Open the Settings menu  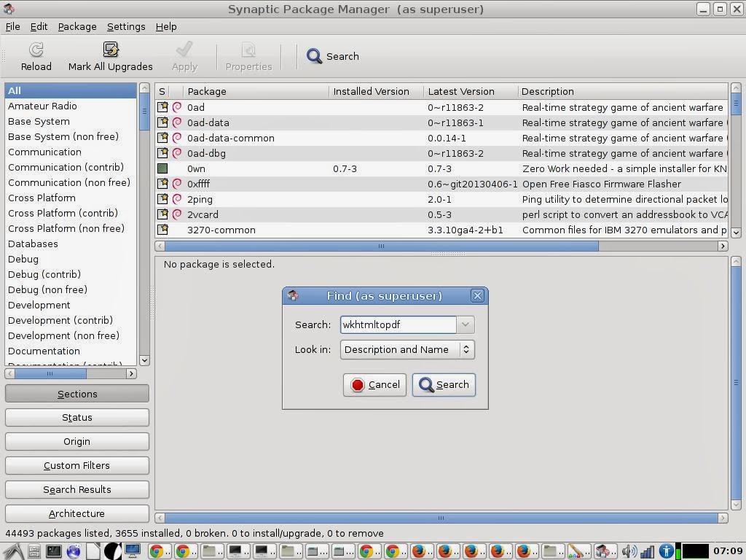click(126, 27)
